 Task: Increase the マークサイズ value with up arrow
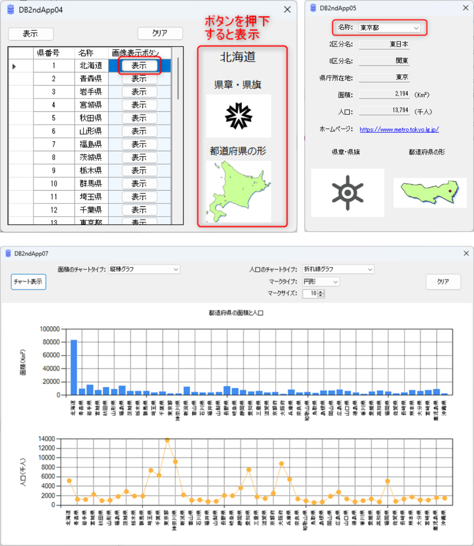click(x=322, y=292)
